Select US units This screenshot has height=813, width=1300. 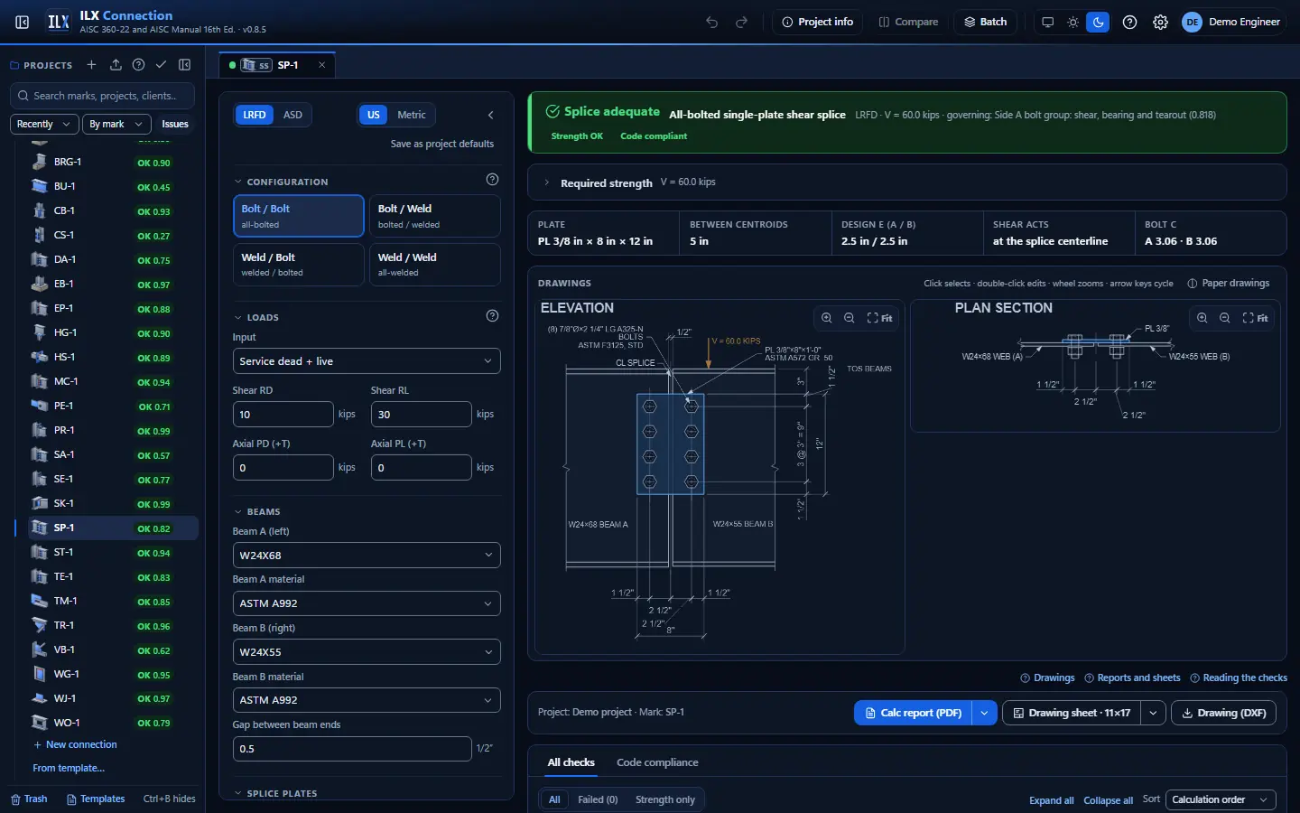point(374,115)
